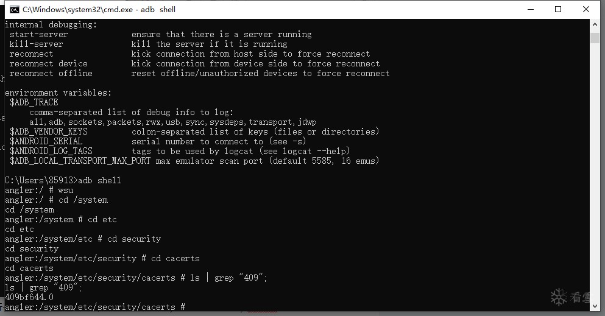Click the 'adb shell' command text

coord(99,180)
